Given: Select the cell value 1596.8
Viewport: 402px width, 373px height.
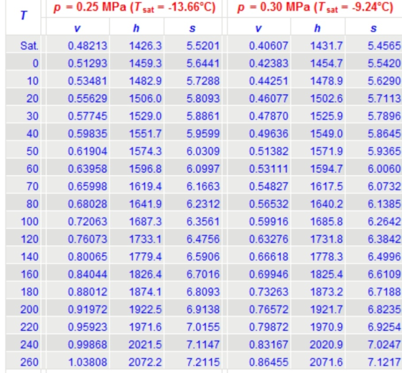Looking at the screenshot, I should click(145, 169).
